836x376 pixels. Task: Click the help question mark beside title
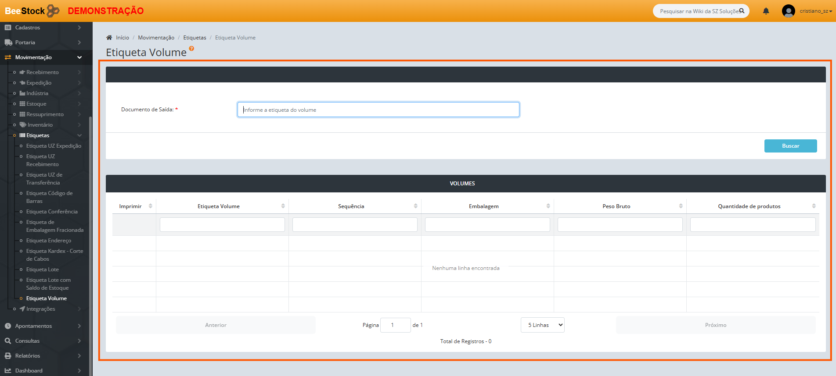(191, 49)
